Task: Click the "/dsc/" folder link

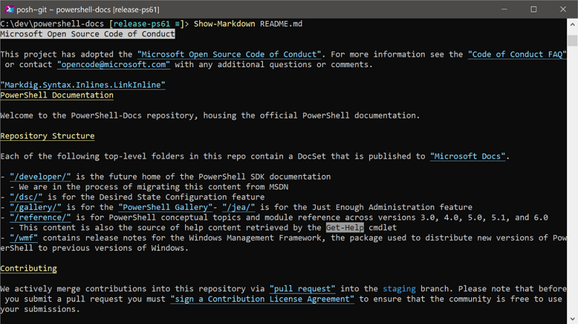Action: click(x=27, y=196)
